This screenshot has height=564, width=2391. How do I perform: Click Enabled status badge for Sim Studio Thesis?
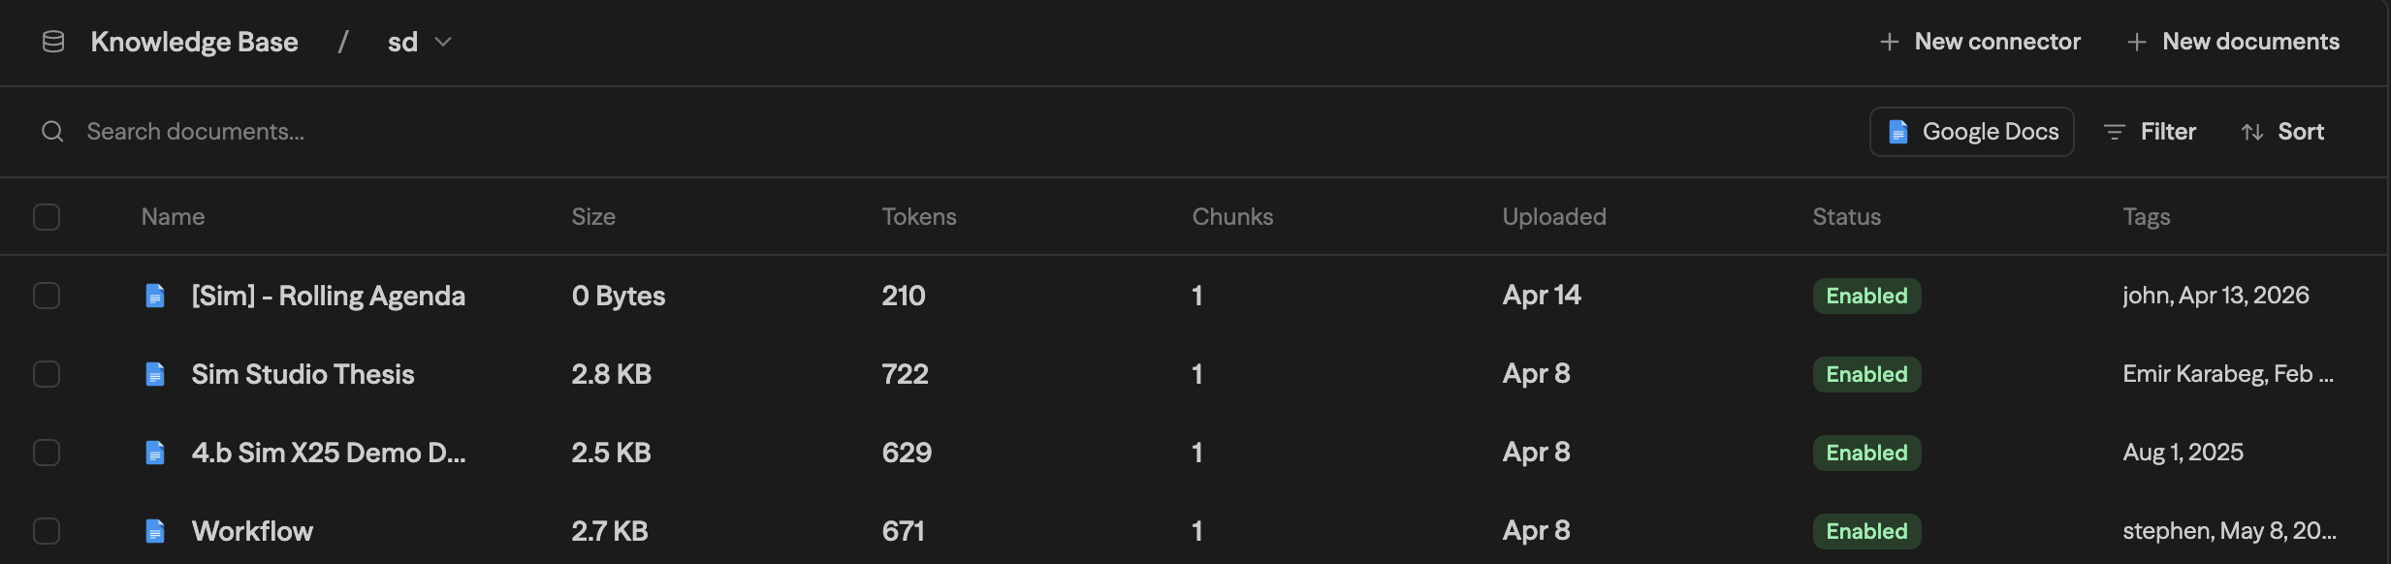pyautogui.click(x=1866, y=374)
